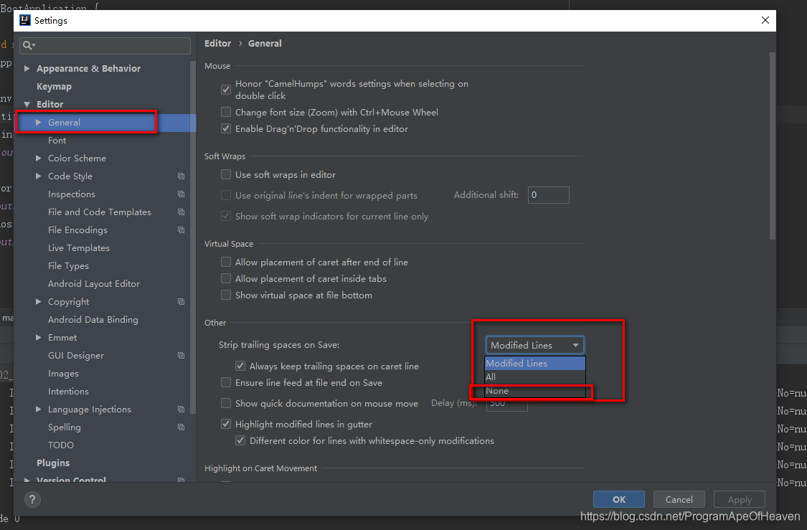This screenshot has width=807, height=530.
Task: Enable Change font size with Ctrl+Mouse Wheel
Action: tap(226, 112)
